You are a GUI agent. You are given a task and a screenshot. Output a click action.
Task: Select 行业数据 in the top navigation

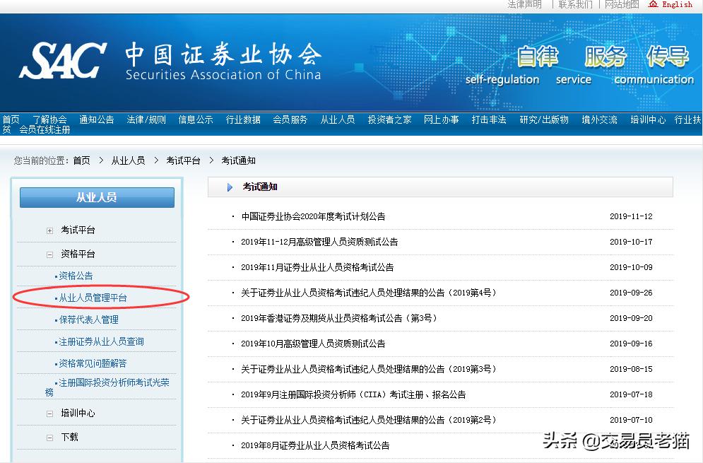[x=243, y=119]
